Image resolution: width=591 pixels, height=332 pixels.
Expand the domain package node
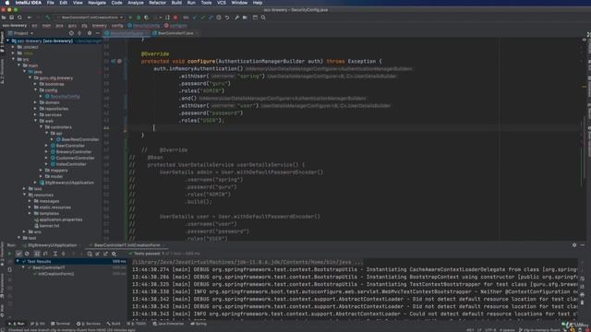pyautogui.click(x=36, y=102)
